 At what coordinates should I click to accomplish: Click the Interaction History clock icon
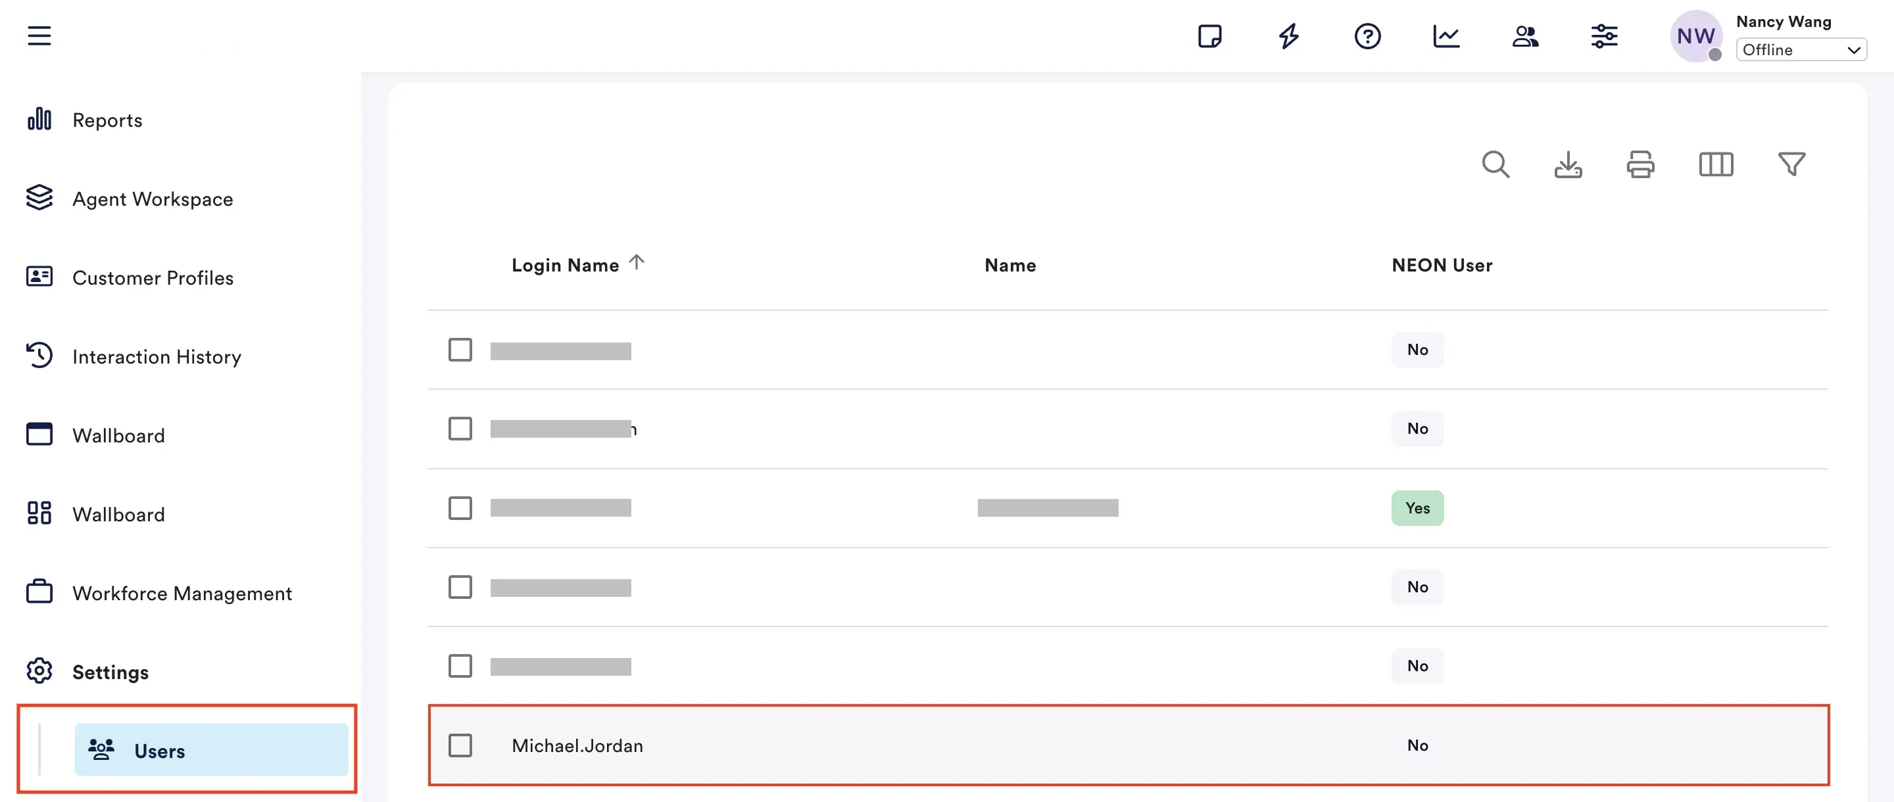point(39,354)
